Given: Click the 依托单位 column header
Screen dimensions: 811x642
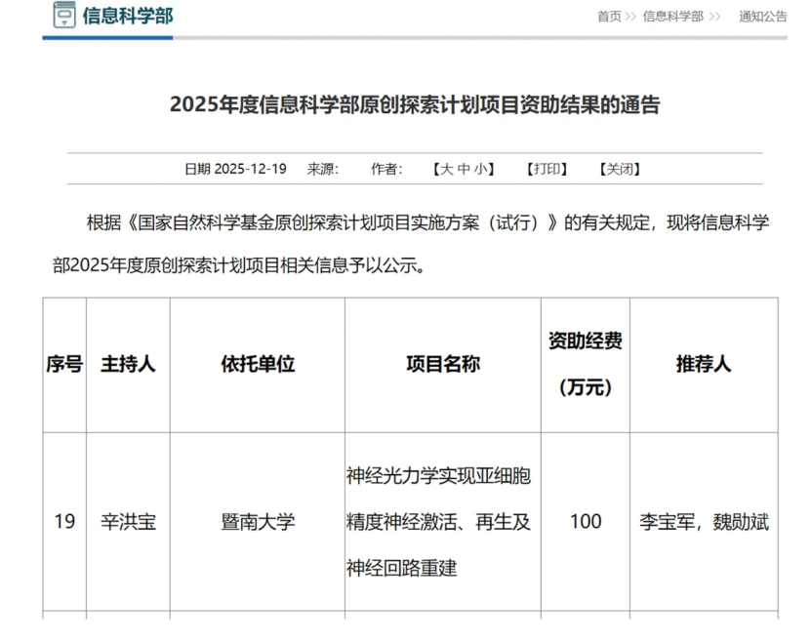Looking at the screenshot, I should (258, 365).
